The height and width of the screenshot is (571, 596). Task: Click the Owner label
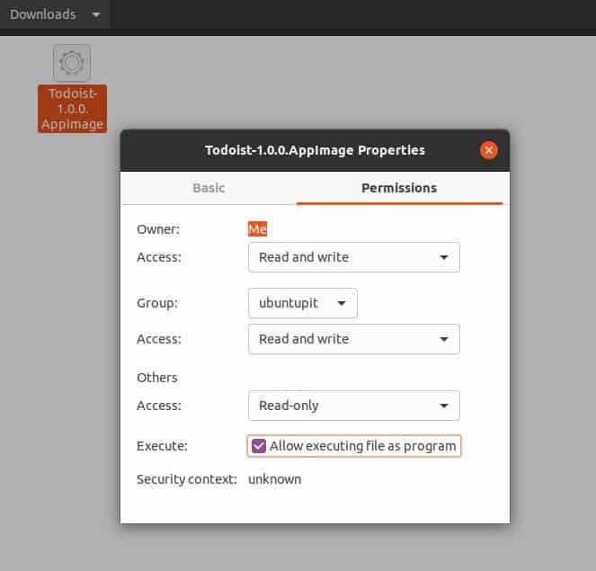(158, 229)
